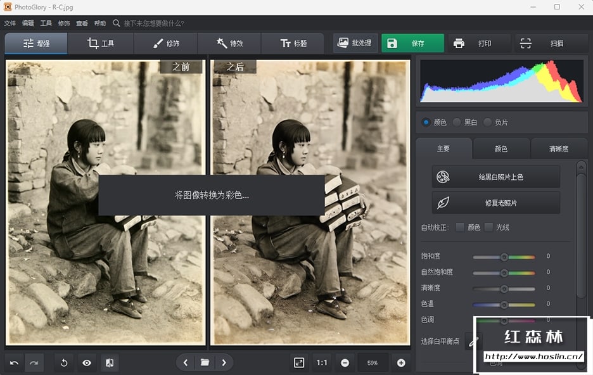Click the 给黑白照片上色 button
The width and height of the screenshot is (593, 375).
click(x=495, y=177)
